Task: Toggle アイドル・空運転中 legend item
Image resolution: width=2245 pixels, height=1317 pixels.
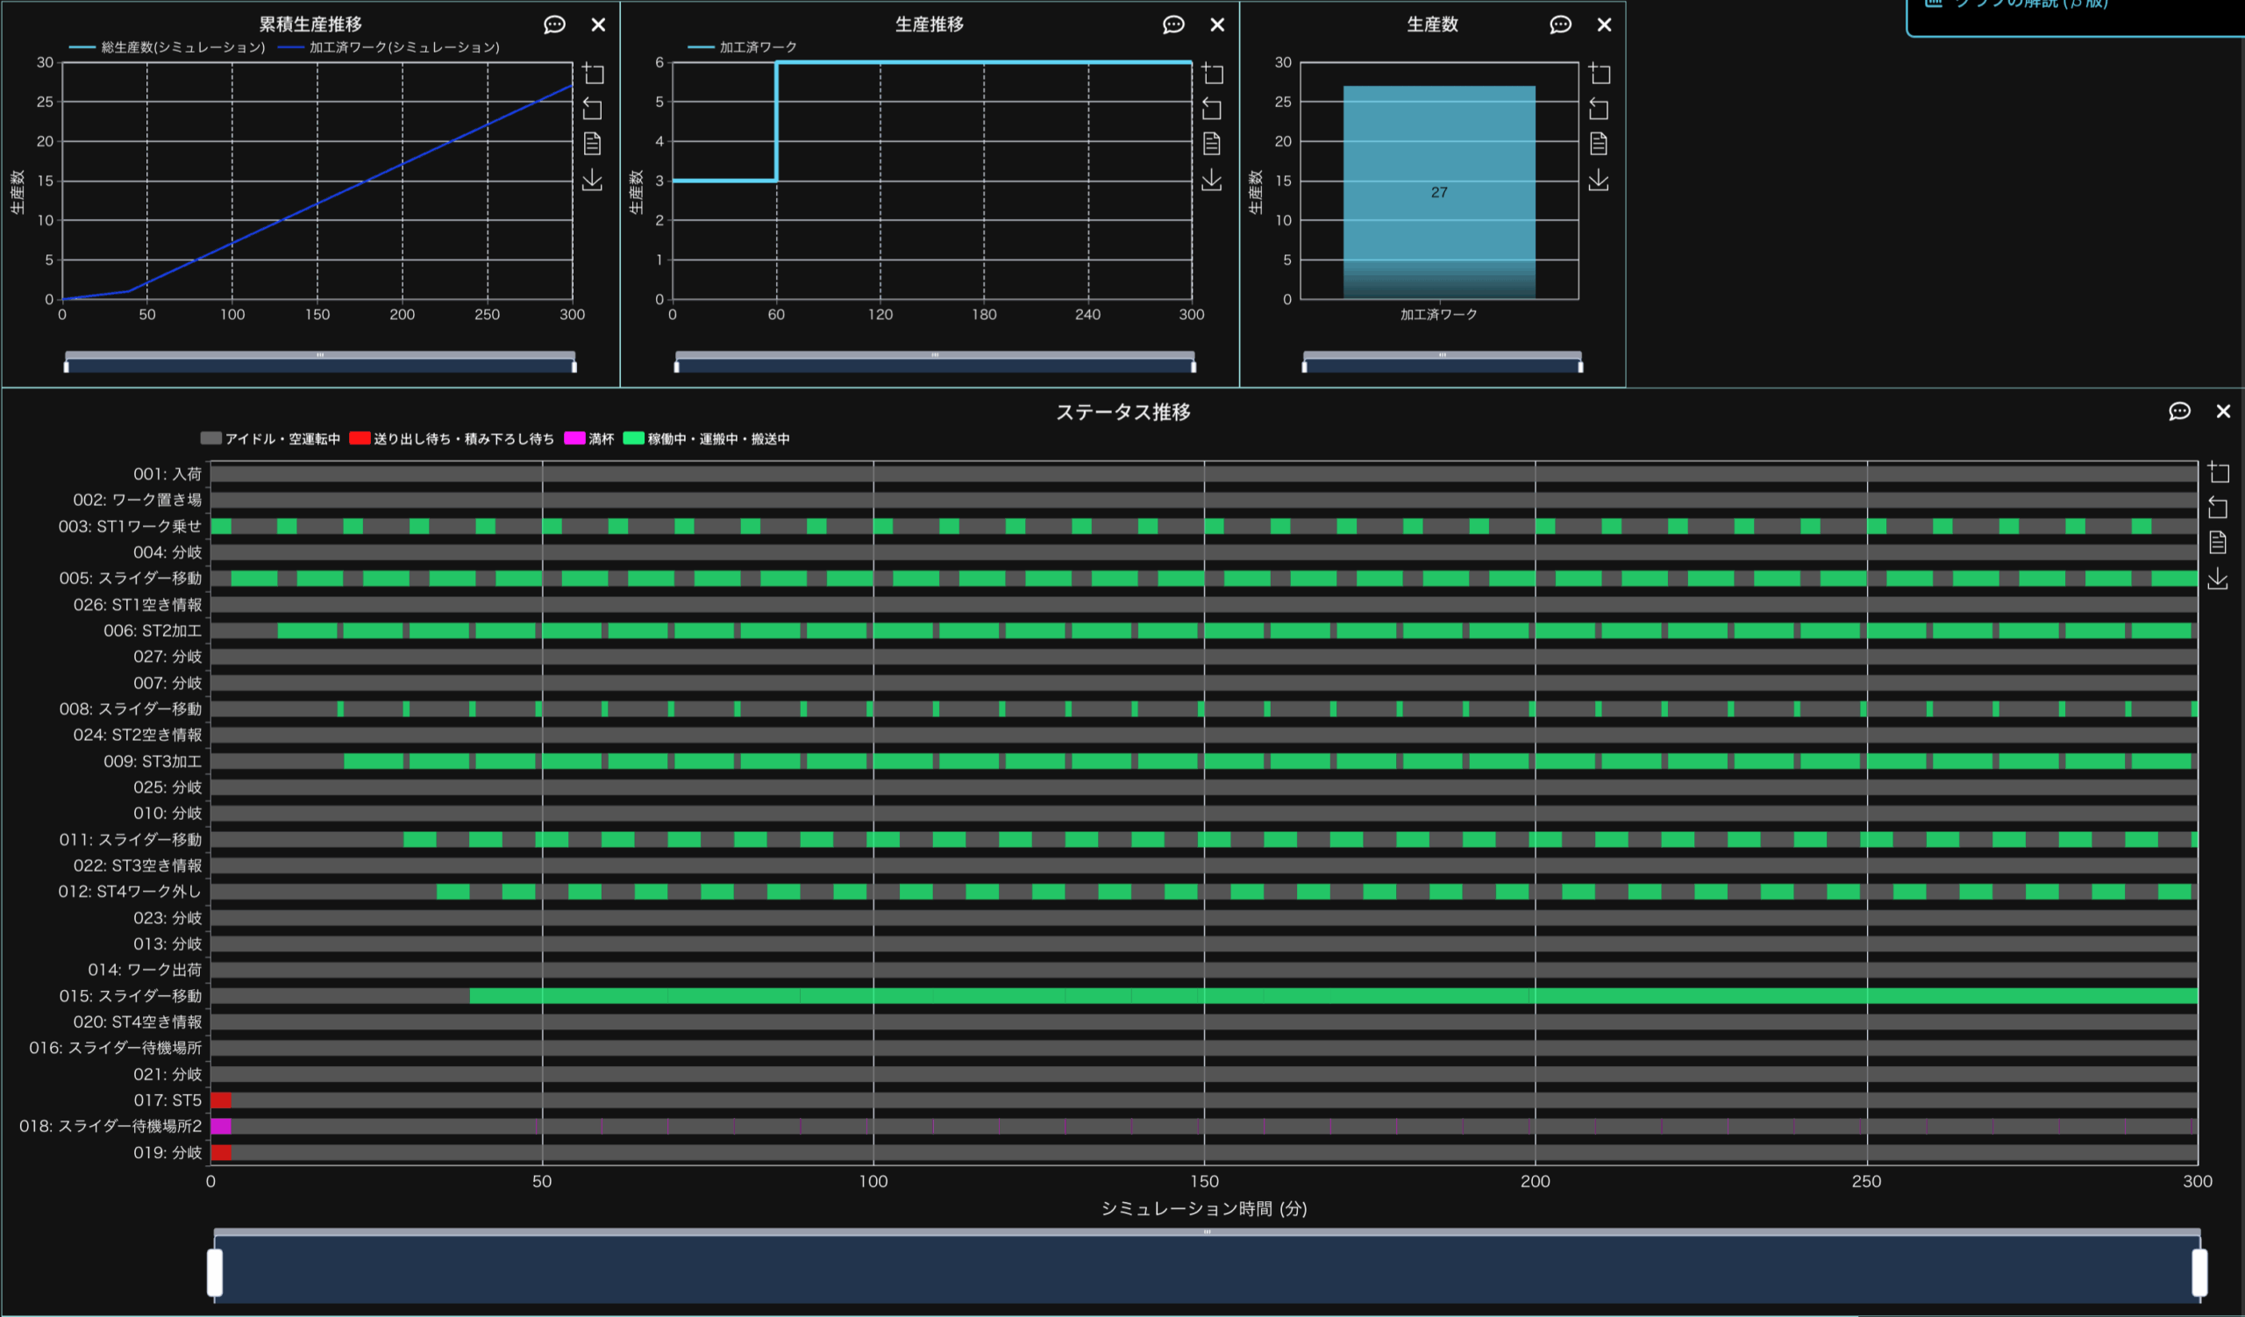Action: point(281,439)
